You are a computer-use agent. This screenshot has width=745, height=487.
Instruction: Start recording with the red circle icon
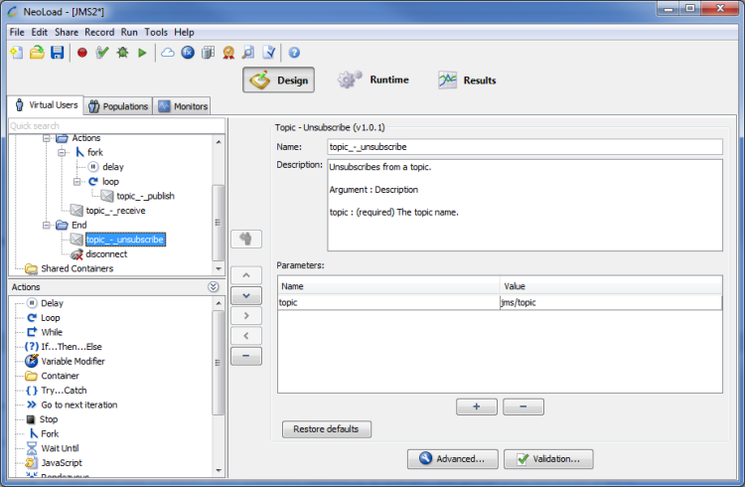coord(82,53)
